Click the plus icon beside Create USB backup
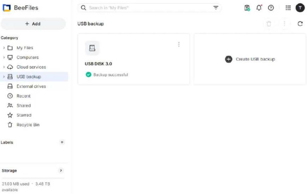 click(x=229, y=59)
